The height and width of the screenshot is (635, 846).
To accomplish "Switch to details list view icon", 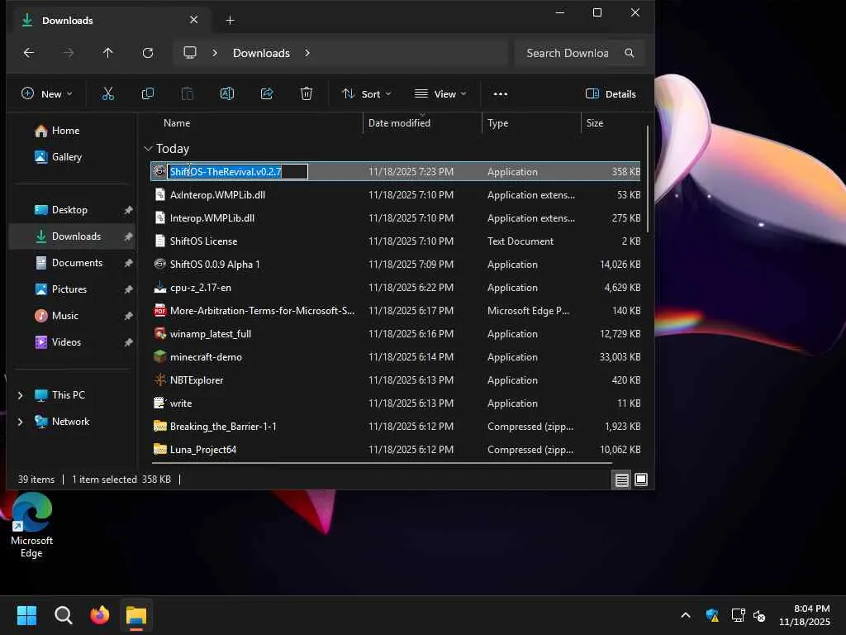I will click(621, 480).
